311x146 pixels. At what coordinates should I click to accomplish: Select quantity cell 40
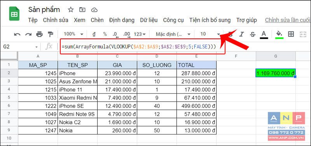coord(157,106)
